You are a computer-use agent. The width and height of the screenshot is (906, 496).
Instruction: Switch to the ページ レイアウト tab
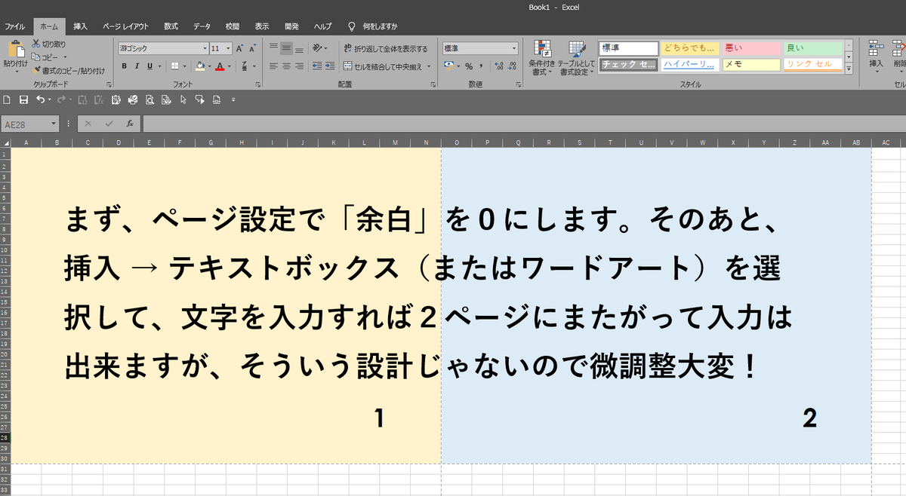(x=125, y=26)
